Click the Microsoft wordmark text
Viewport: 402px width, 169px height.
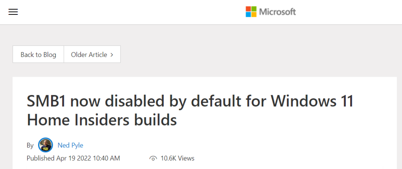click(x=277, y=12)
